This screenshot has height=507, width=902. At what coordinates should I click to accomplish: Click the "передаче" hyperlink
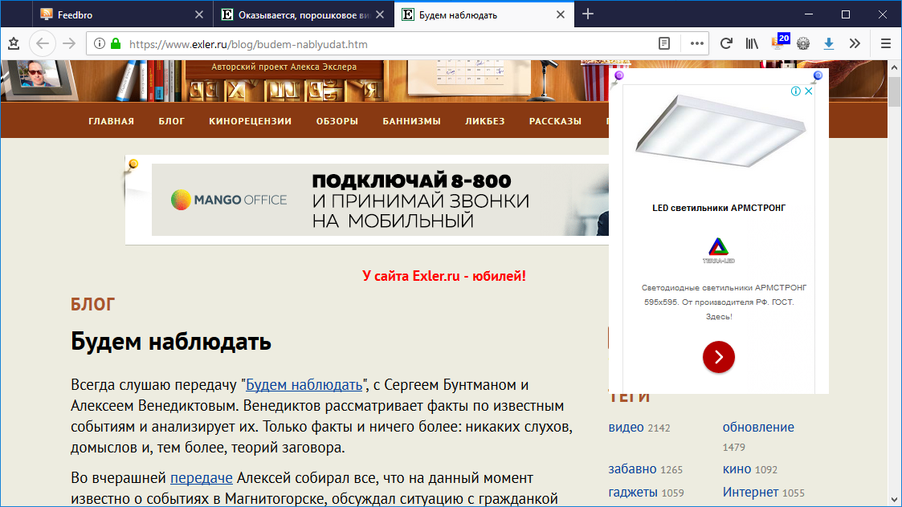click(x=201, y=478)
